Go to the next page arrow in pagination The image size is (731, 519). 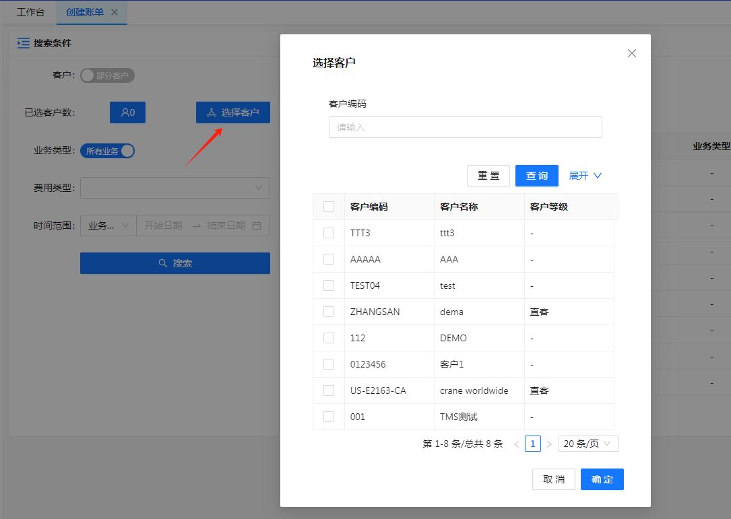coord(549,444)
